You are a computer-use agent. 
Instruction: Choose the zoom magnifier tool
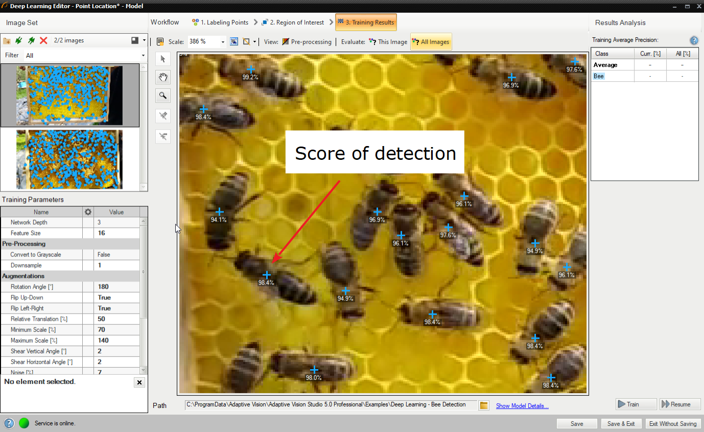click(x=162, y=95)
